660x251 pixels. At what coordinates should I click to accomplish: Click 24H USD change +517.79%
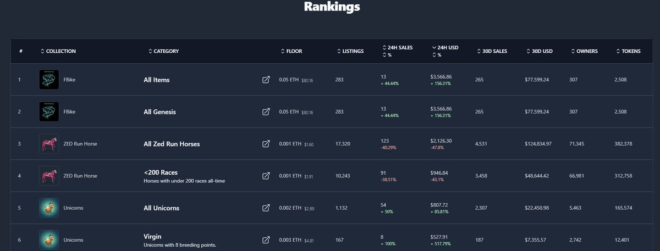(441, 244)
